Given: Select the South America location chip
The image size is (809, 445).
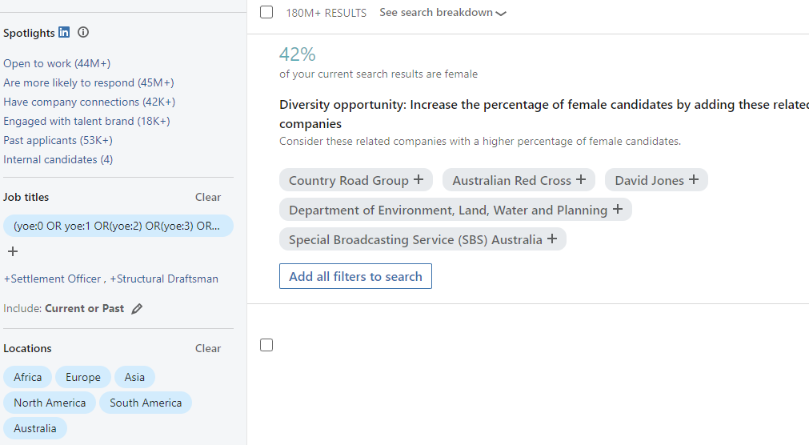Looking at the screenshot, I should [146, 403].
